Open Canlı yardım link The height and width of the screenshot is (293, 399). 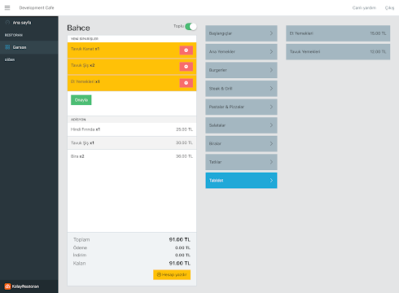click(x=364, y=7)
